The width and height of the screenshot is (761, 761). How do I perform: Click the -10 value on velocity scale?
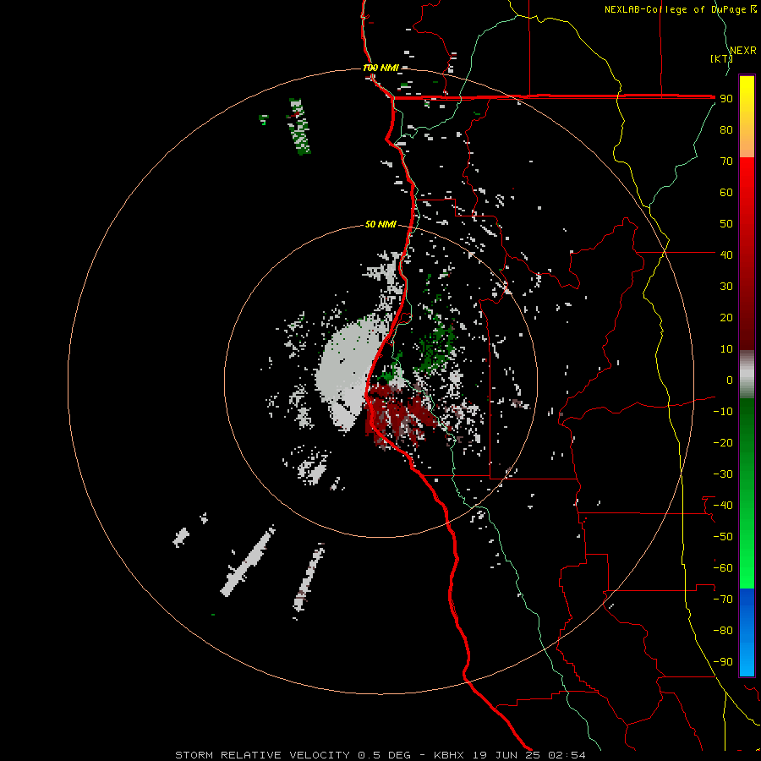(x=723, y=412)
